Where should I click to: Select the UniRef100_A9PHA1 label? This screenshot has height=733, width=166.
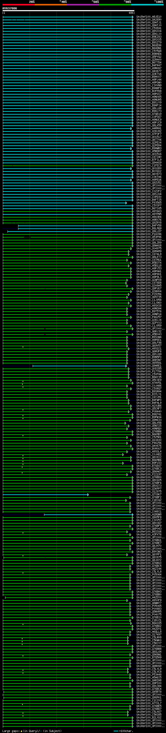tap(149, 271)
